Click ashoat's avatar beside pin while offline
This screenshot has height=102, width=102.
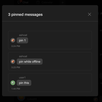[x=13, y=61]
